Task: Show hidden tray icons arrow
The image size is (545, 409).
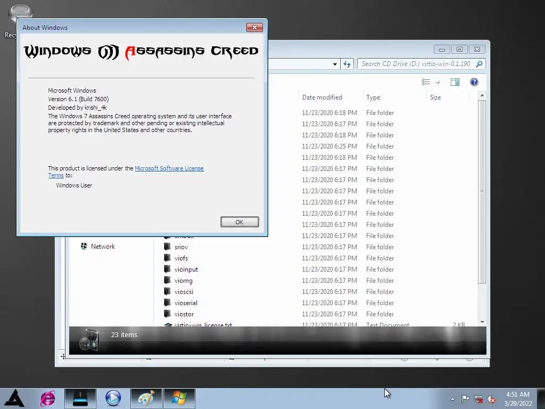Action: click(452, 399)
